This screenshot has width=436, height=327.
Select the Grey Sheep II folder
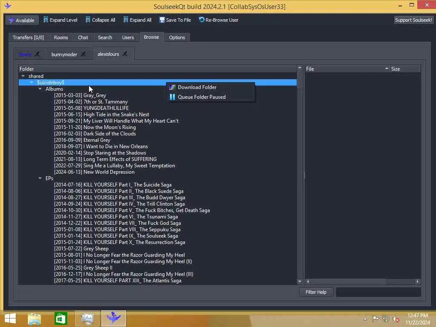[83, 268]
